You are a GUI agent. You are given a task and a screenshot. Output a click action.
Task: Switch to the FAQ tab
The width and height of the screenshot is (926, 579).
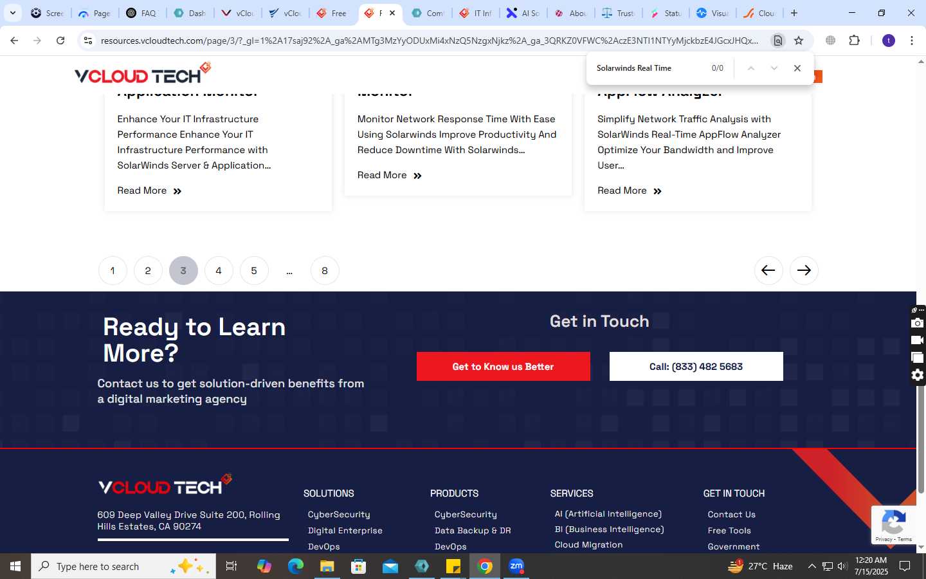pos(141,13)
